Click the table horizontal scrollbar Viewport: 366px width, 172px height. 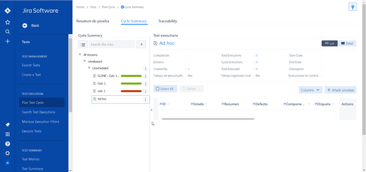pyautogui.click(x=208, y=119)
